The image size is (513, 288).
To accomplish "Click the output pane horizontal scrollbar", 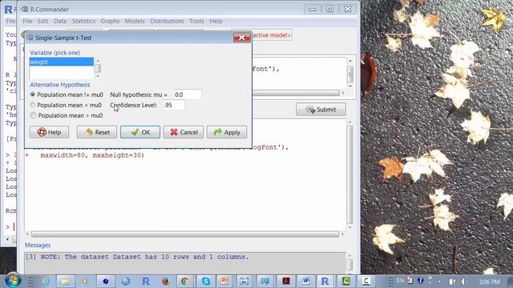I will [185, 234].
